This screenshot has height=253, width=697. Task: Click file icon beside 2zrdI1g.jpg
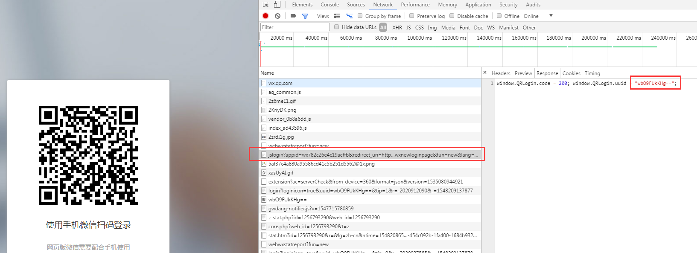point(264,137)
